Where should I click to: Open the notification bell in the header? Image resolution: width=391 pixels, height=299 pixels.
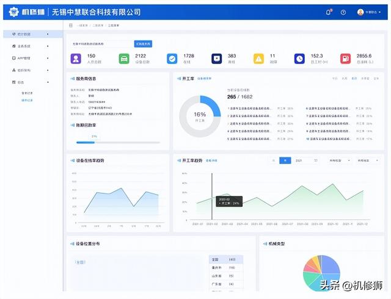point(329,12)
